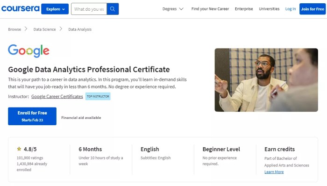Click the 101,900 ratings text
327x186 pixels.
click(30, 158)
